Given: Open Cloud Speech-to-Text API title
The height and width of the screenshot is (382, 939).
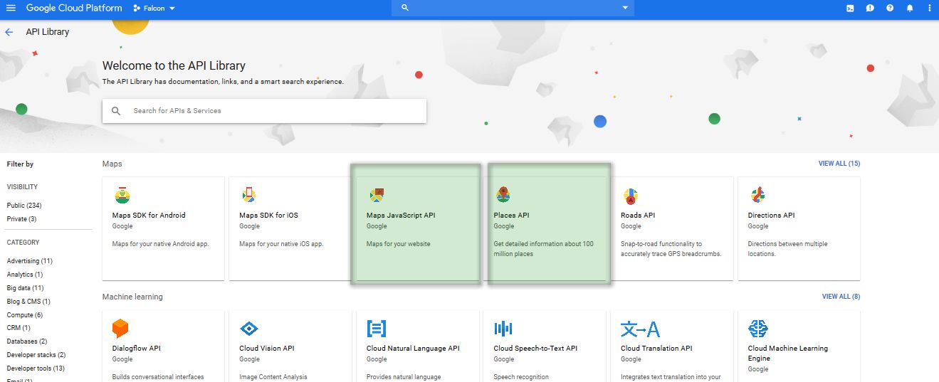Looking at the screenshot, I should tap(535, 349).
